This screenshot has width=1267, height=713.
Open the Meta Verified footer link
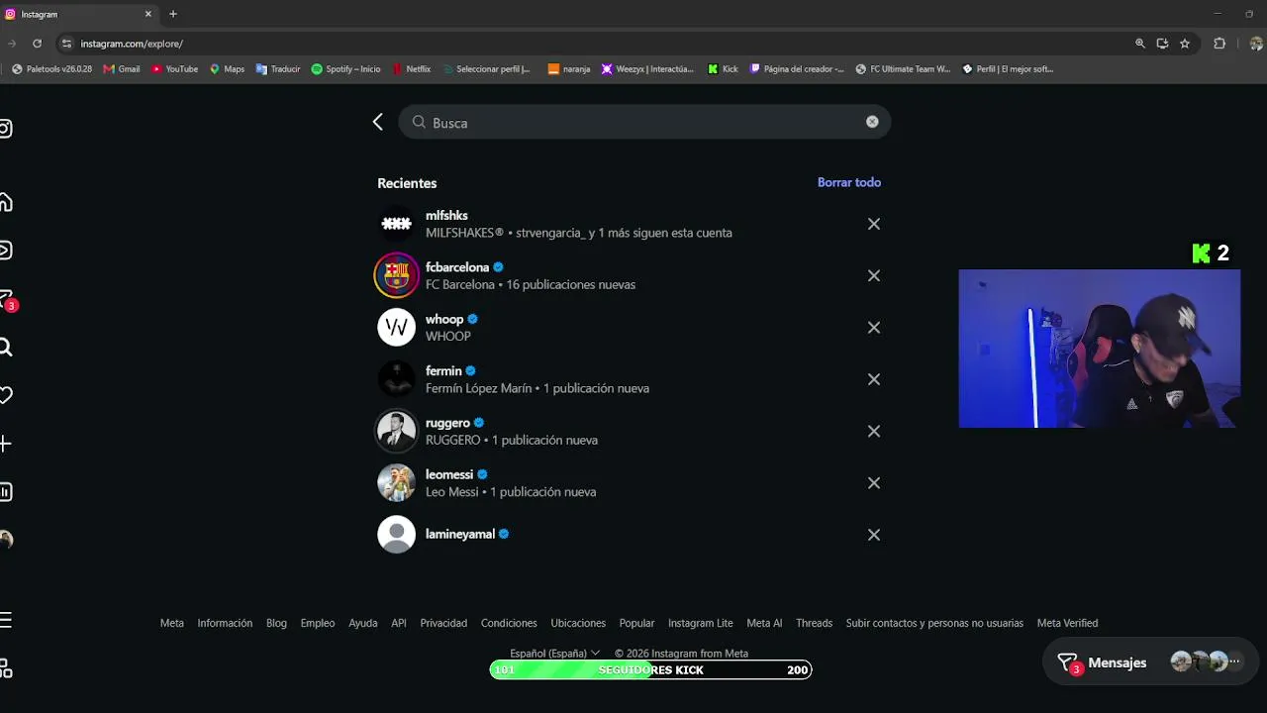[1067, 623]
